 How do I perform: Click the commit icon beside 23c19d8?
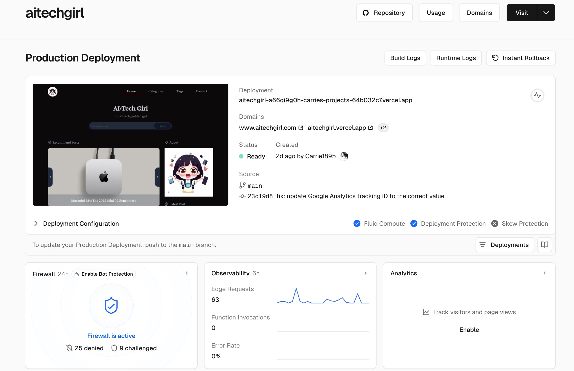pyautogui.click(x=242, y=196)
